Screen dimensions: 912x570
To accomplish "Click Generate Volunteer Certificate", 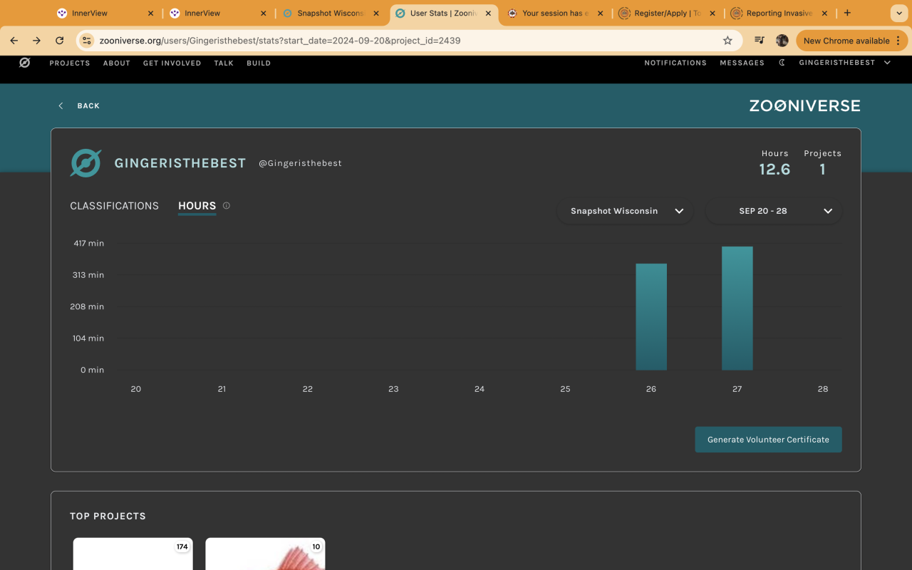I will pyautogui.click(x=768, y=440).
